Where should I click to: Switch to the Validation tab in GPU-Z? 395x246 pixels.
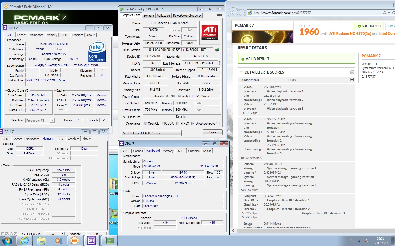pos(163,16)
